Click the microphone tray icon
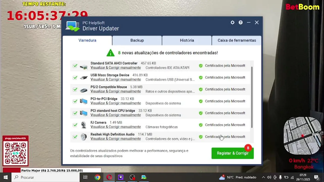 click(x=280, y=177)
